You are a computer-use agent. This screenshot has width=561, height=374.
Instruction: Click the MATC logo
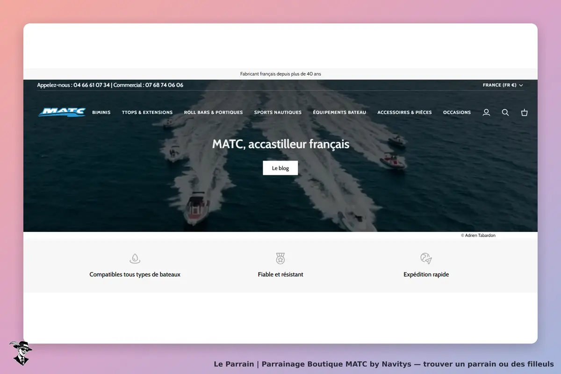click(62, 112)
